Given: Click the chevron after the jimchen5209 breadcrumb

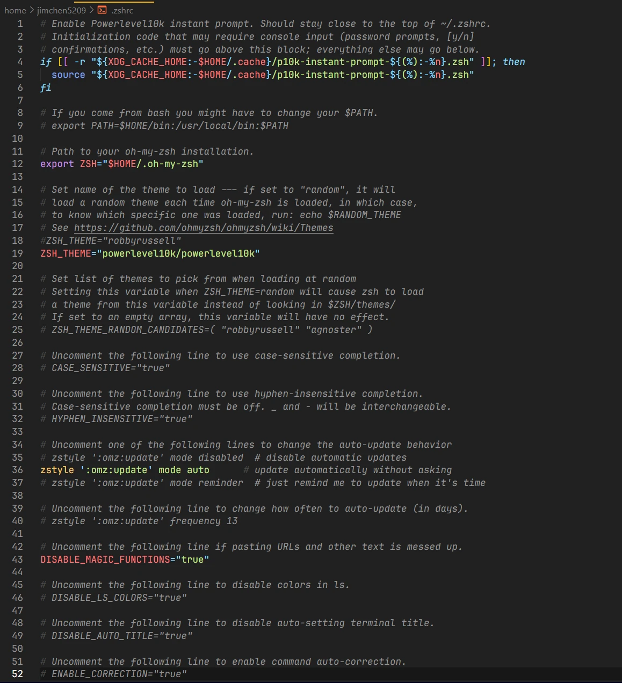Looking at the screenshot, I should (x=92, y=10).
